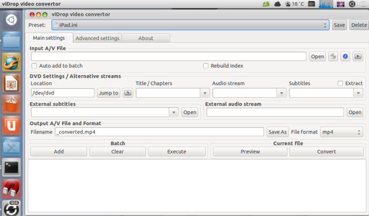
Task: Launch the Firefox-style browser in launcher
Action: [x=11, y=62]
